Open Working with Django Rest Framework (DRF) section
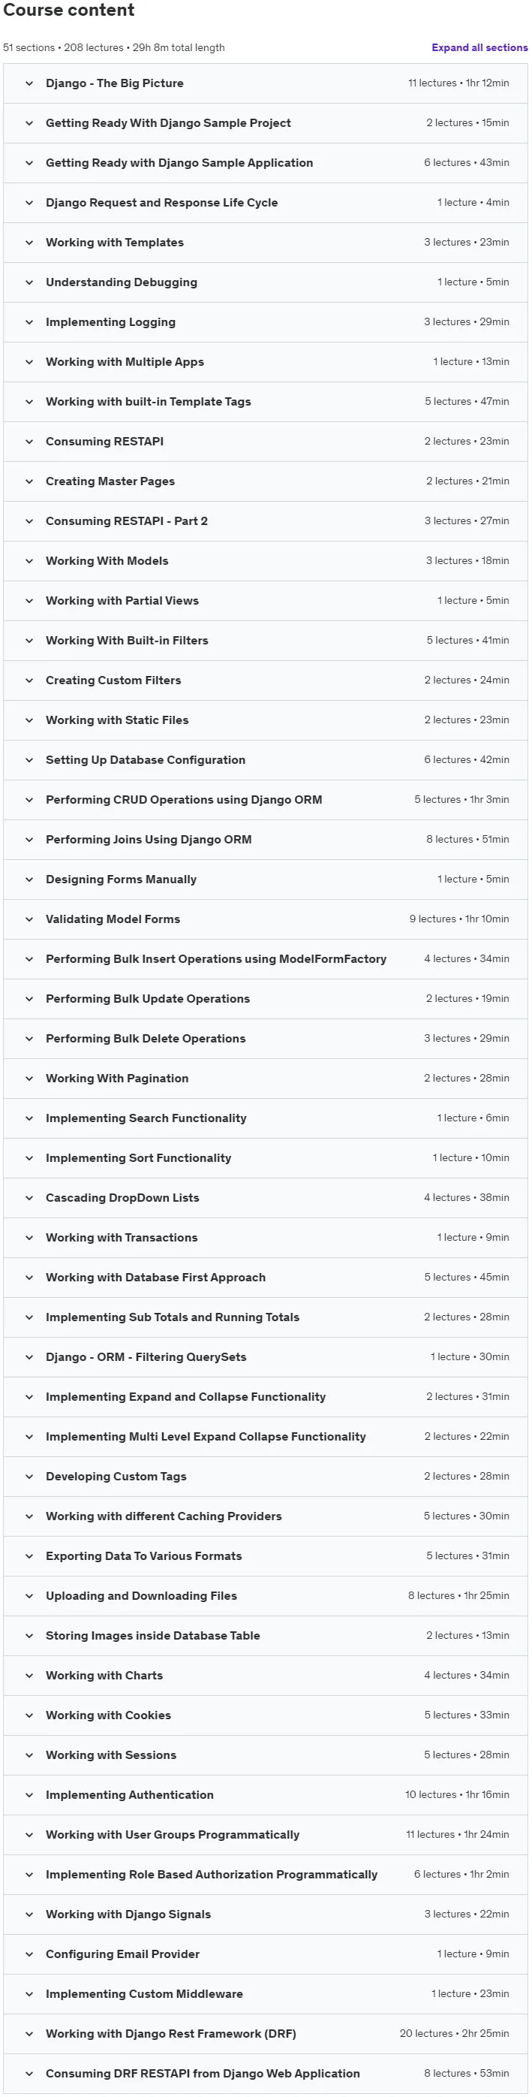This screenshot has width=532, height=2097. [x=265, y=2033]
